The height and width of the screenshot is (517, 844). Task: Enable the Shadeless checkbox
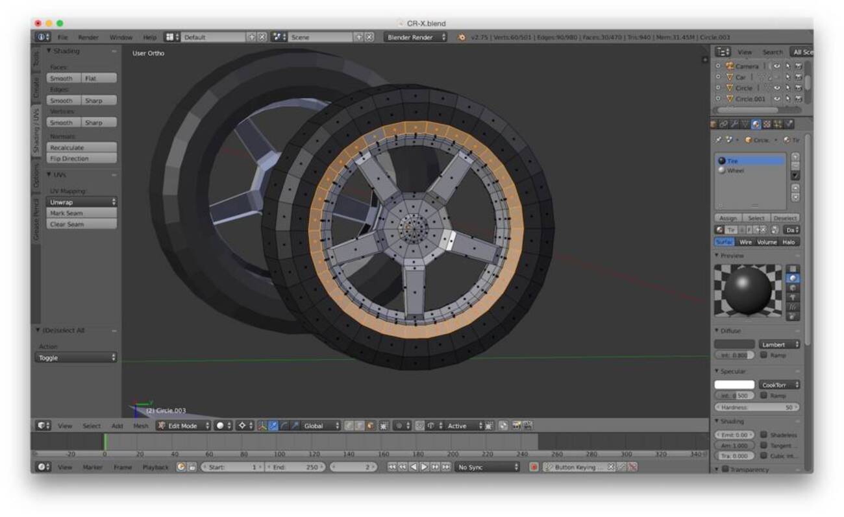click(x=764, y=435)
